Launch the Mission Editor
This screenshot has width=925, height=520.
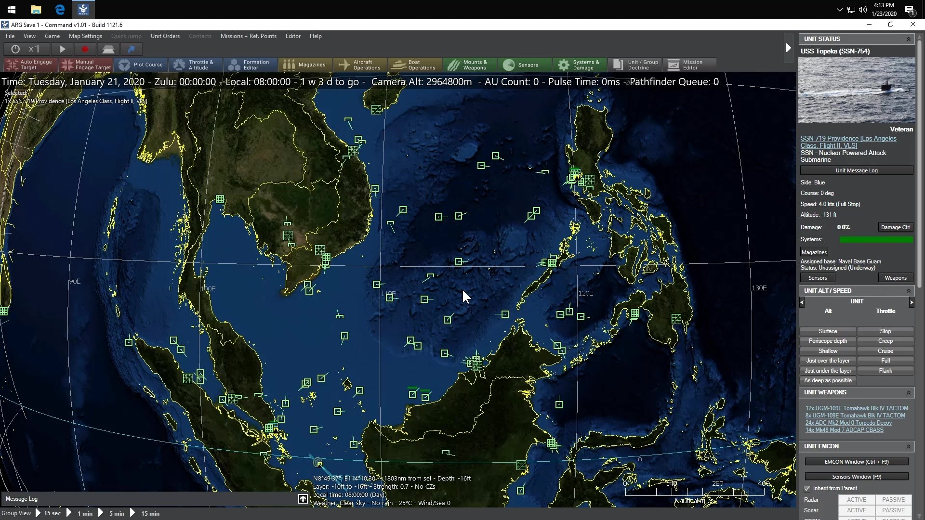coord(689,65)
